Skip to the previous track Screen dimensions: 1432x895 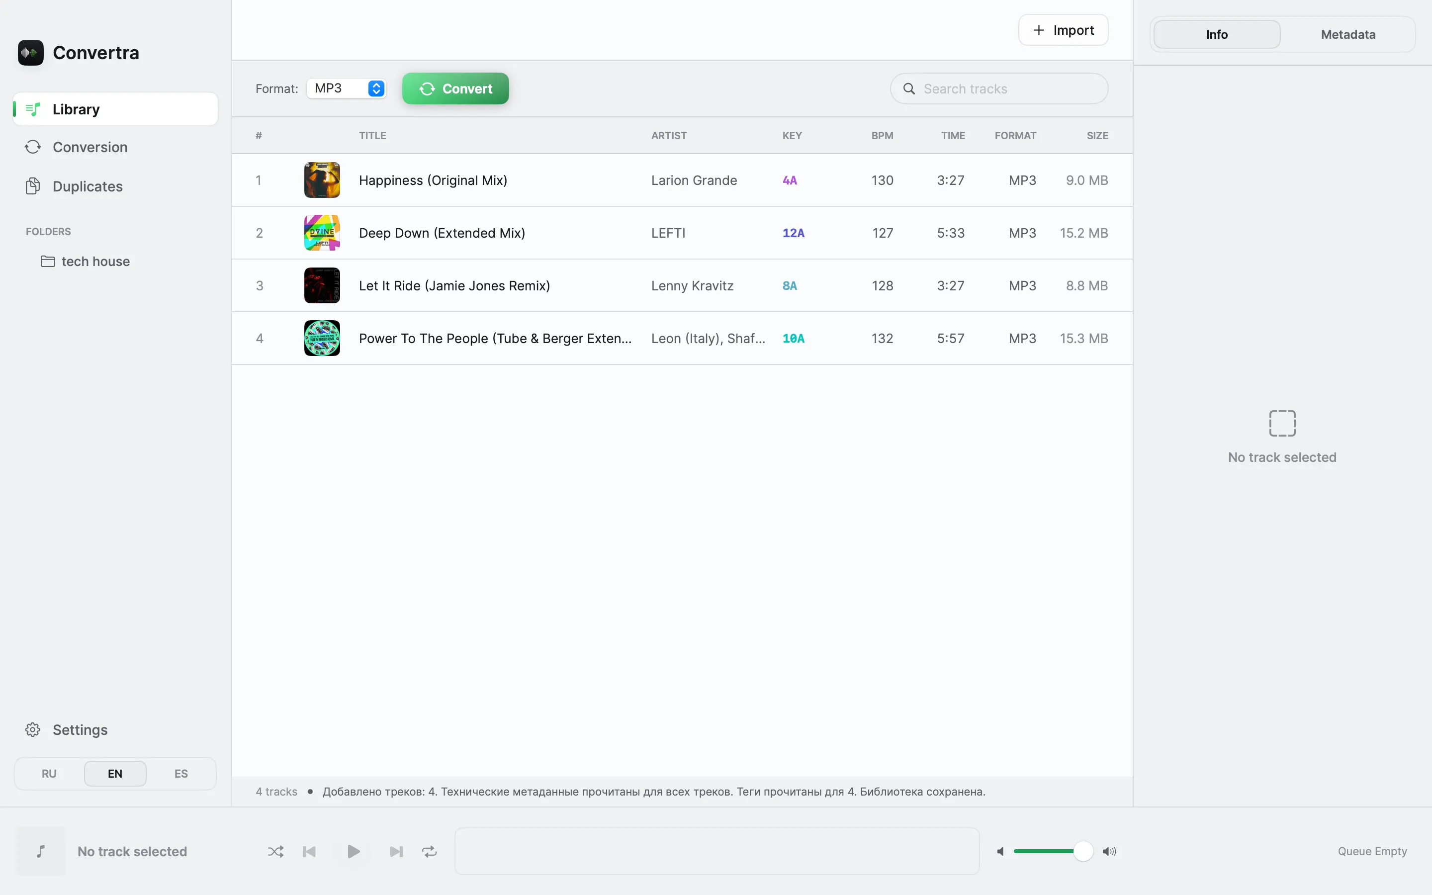309,851
